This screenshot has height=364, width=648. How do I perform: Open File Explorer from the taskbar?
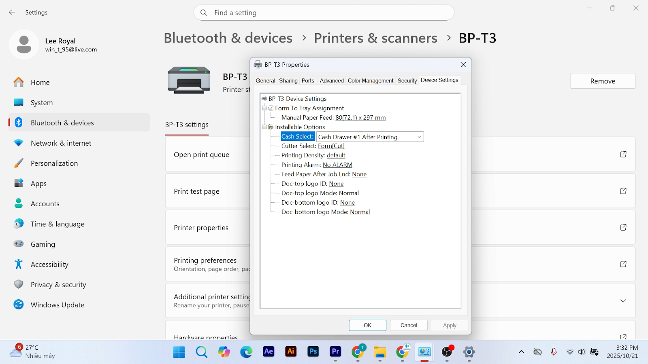380,352
